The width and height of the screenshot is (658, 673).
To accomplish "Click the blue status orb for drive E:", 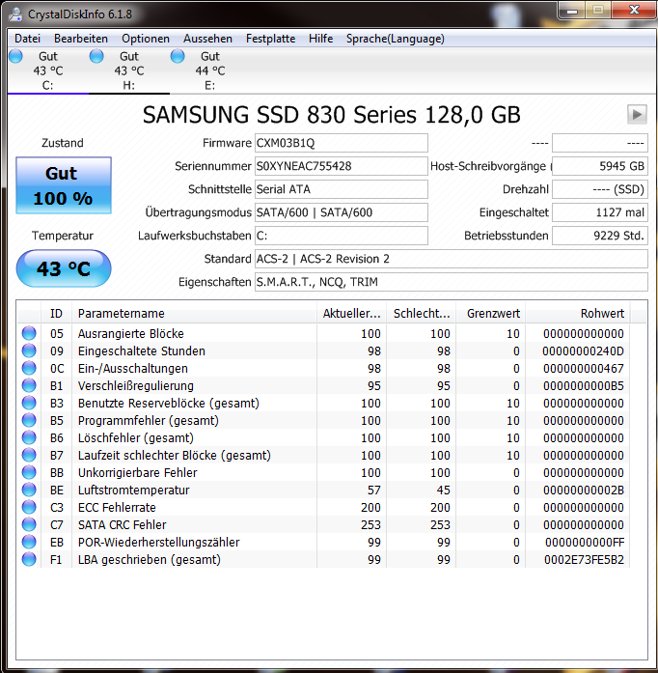I will [178, 56].
